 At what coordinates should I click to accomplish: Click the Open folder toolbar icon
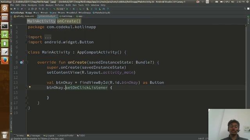[12, 9]
